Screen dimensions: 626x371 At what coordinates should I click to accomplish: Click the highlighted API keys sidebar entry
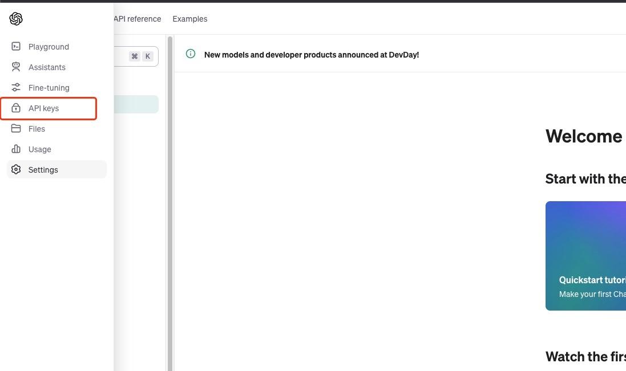click(49, 108)
